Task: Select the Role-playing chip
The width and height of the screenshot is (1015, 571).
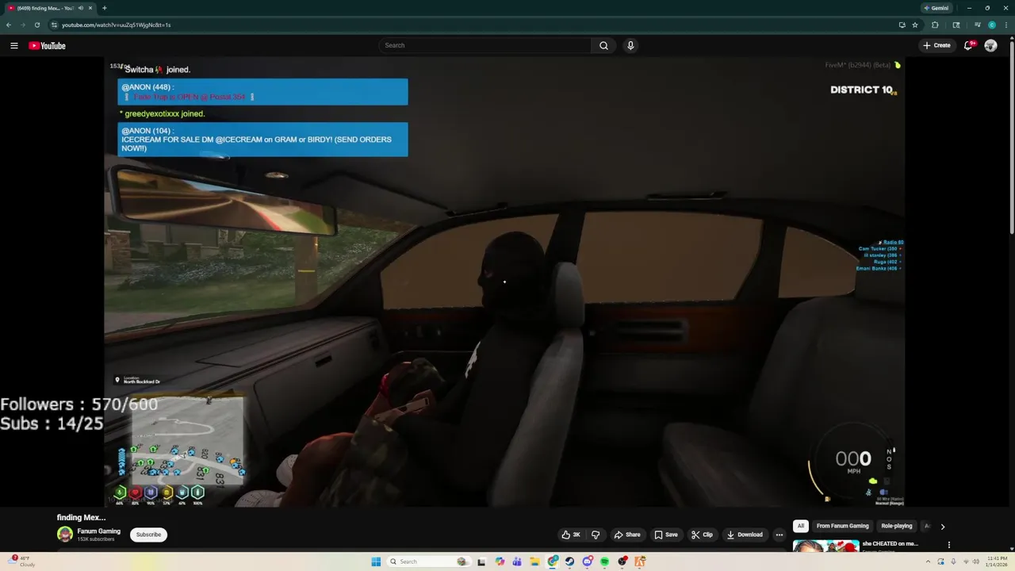Action: [x=897, y=526]
